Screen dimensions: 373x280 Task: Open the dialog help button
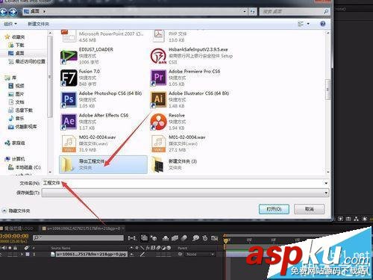[322, 24]
